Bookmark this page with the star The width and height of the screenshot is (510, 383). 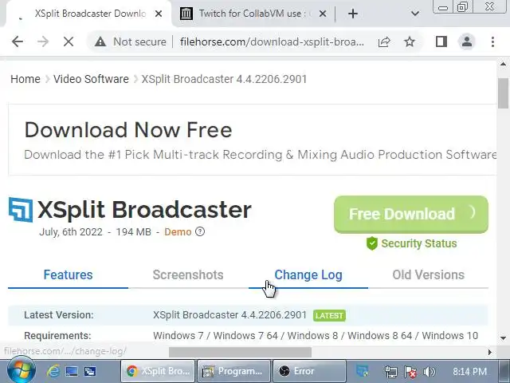[410, 41]
